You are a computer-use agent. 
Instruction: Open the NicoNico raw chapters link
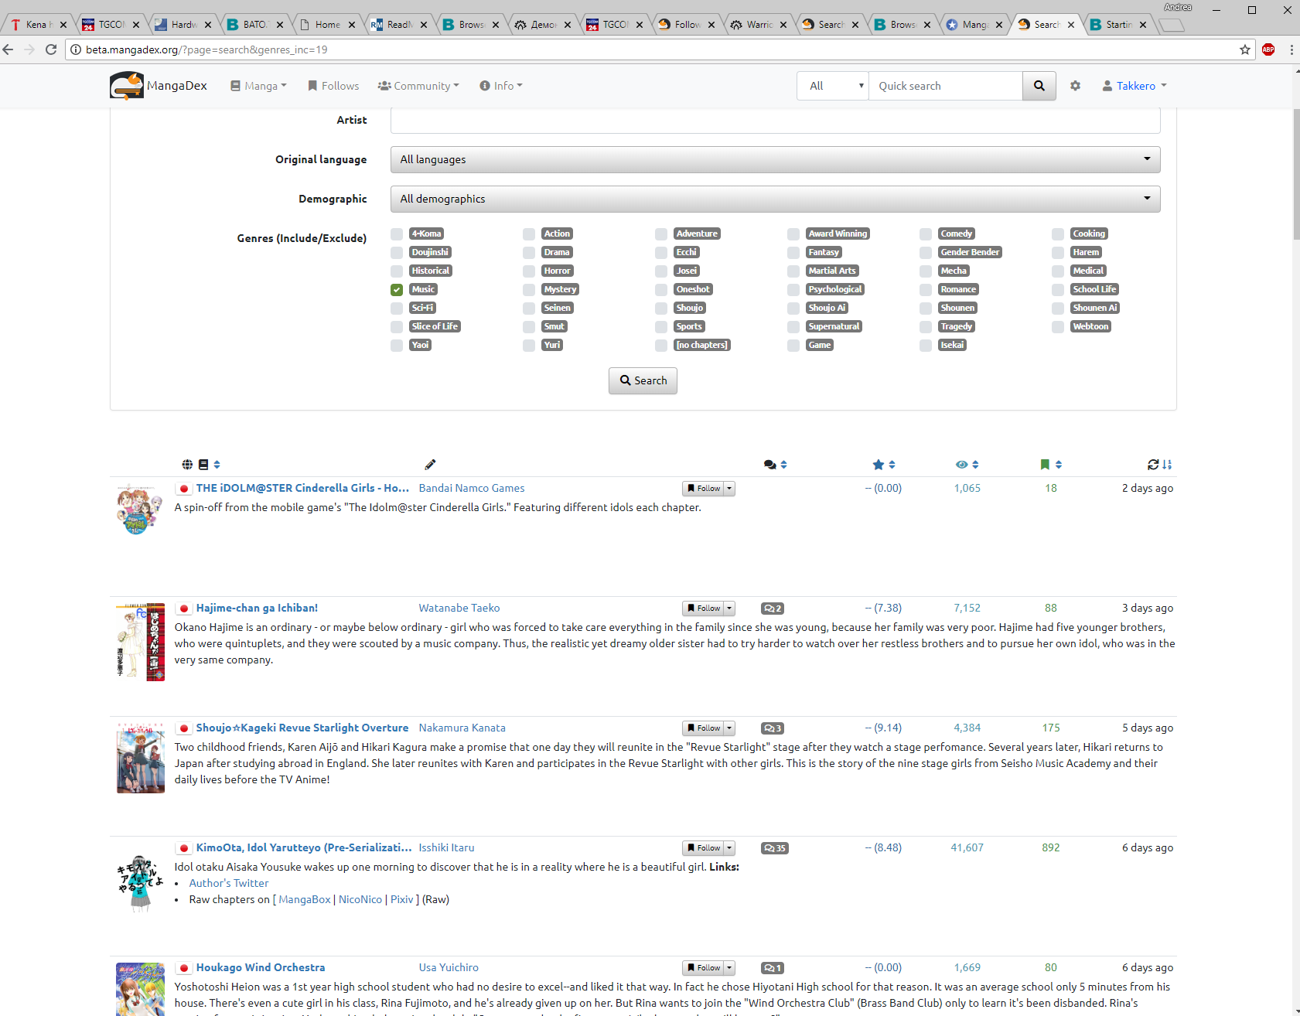[x=360, y=899]
